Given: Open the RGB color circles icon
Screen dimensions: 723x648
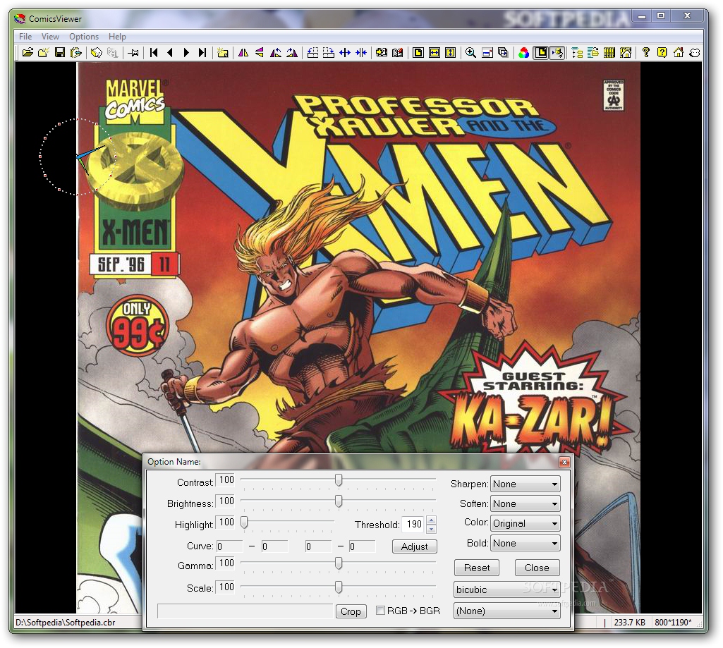Looking at the screenshot, I should coord(523,53).
